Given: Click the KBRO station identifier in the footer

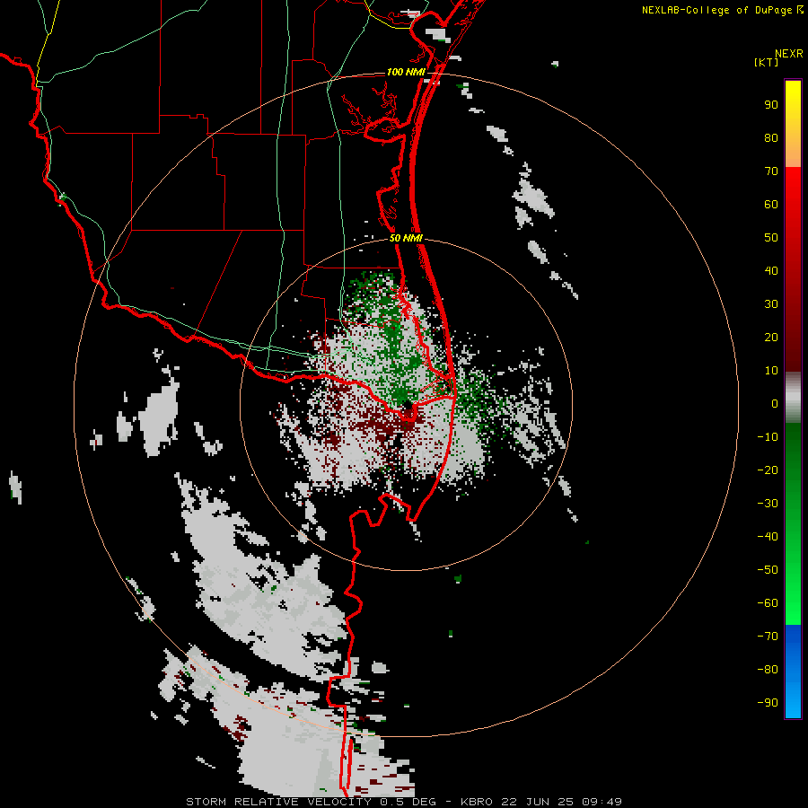Looking at the screenshot, I should pyautogui.click(x=476, y=802).
